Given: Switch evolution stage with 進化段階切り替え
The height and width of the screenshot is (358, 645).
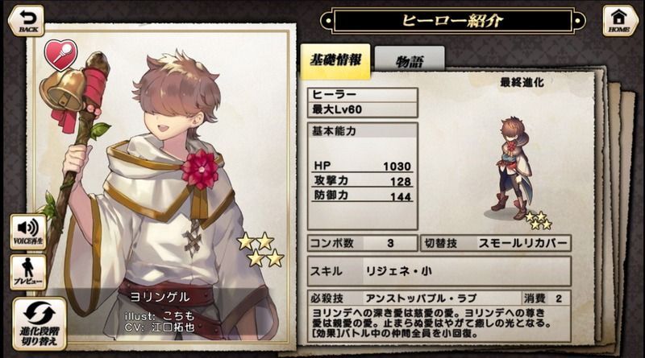Looking at the screenshot, I should tap(40, 324).
